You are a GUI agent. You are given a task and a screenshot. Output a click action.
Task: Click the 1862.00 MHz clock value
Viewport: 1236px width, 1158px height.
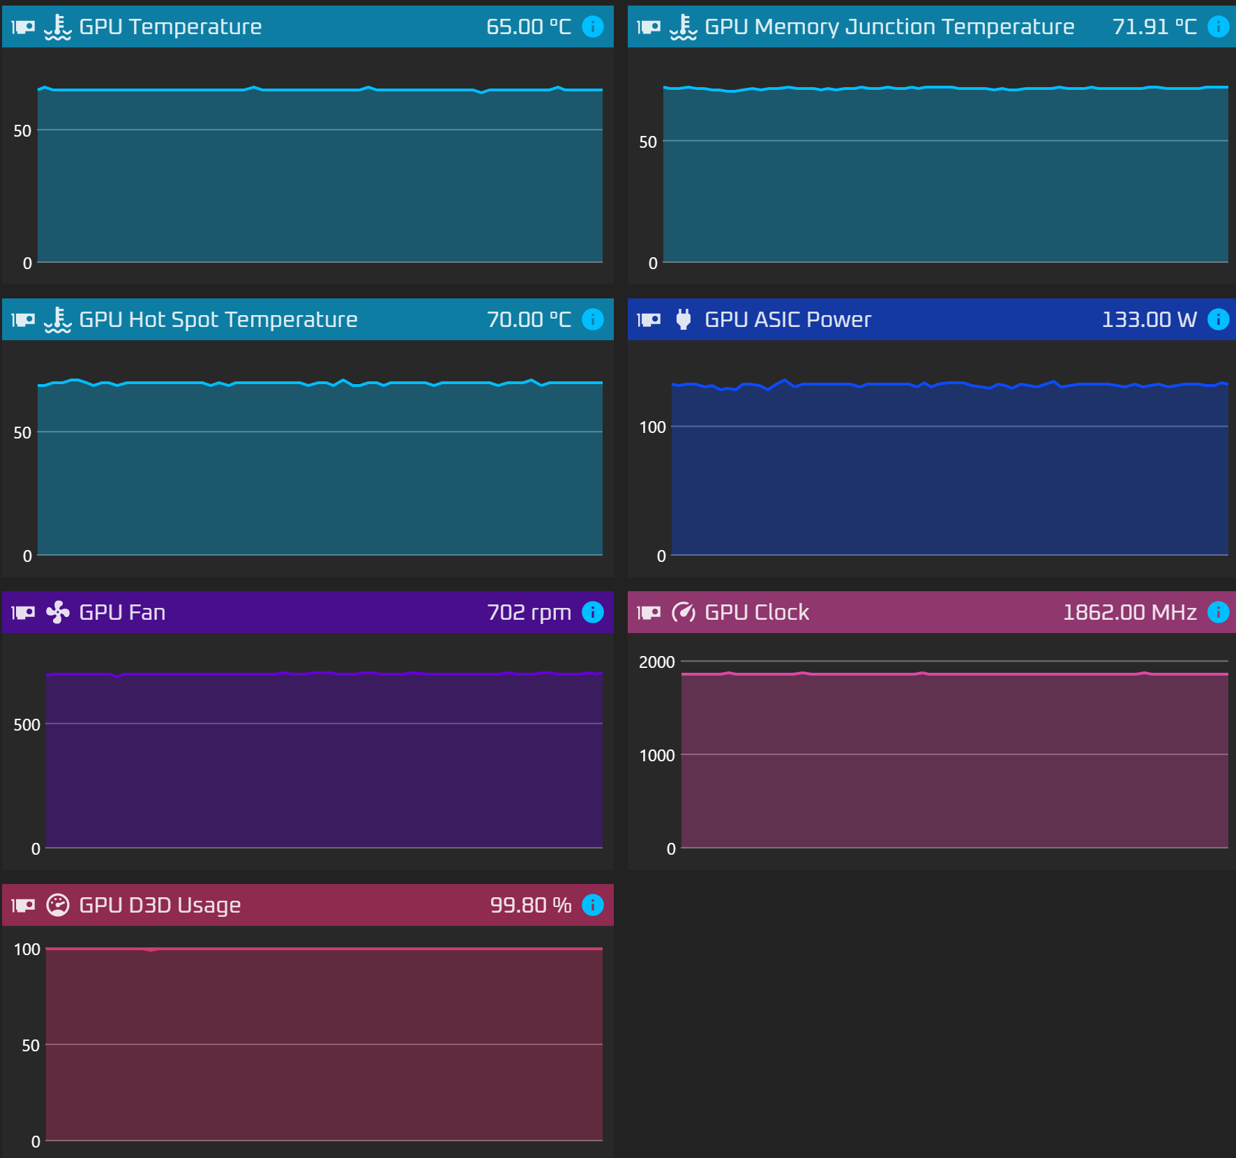coord(1129,612)
